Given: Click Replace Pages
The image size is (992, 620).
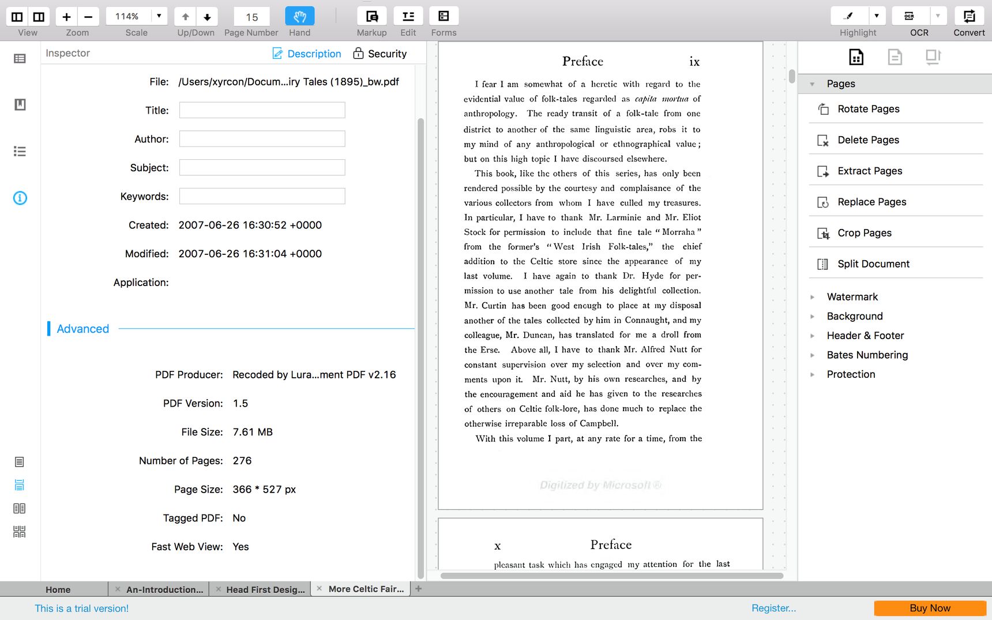Looking at the screenshot, I should 896,202.
